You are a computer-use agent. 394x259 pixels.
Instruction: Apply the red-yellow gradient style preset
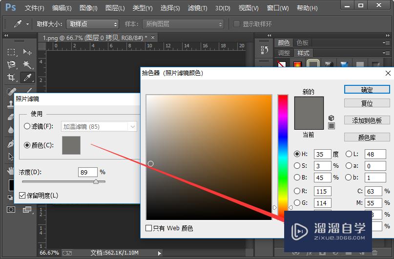pyautogui.click(x=297, y=64)
